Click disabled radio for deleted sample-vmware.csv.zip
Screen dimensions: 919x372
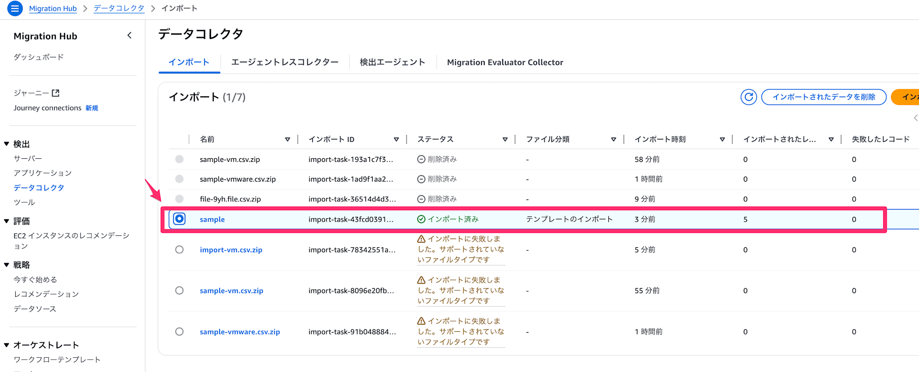click(x=179, y=179)
